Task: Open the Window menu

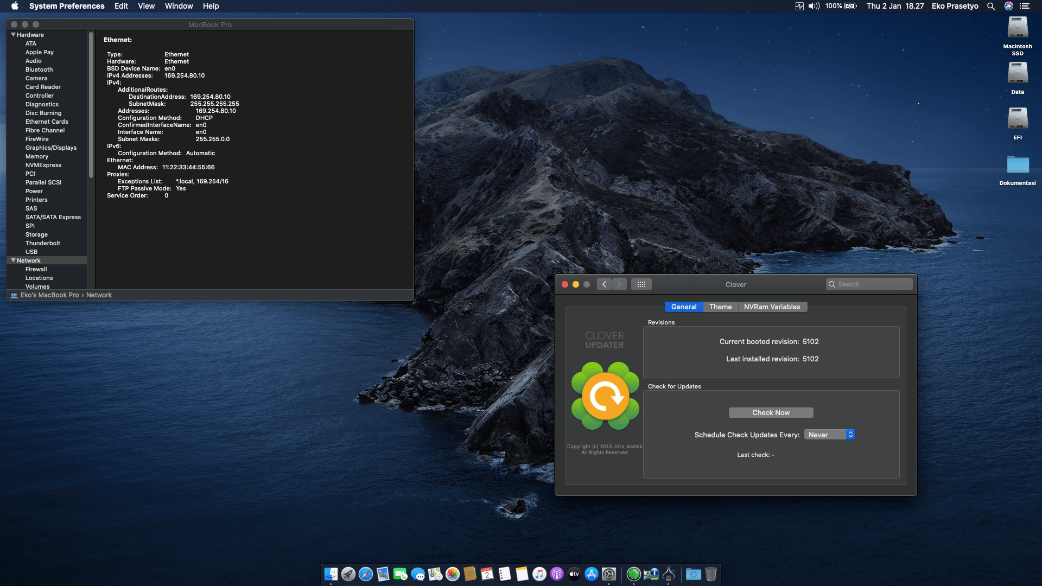Action: [179, 6]
